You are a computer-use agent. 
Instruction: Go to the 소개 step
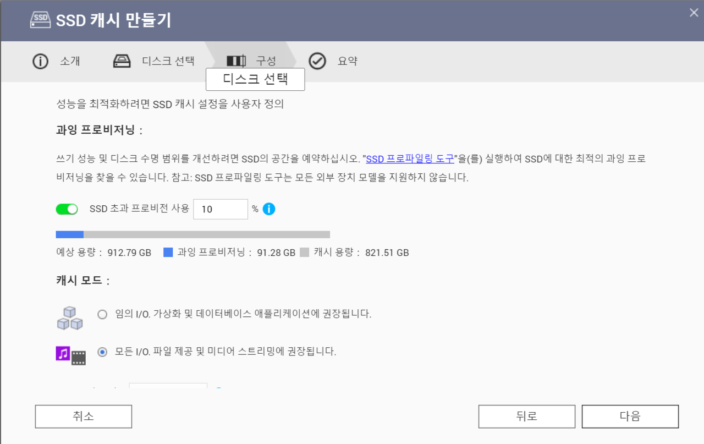pos(70,61)
